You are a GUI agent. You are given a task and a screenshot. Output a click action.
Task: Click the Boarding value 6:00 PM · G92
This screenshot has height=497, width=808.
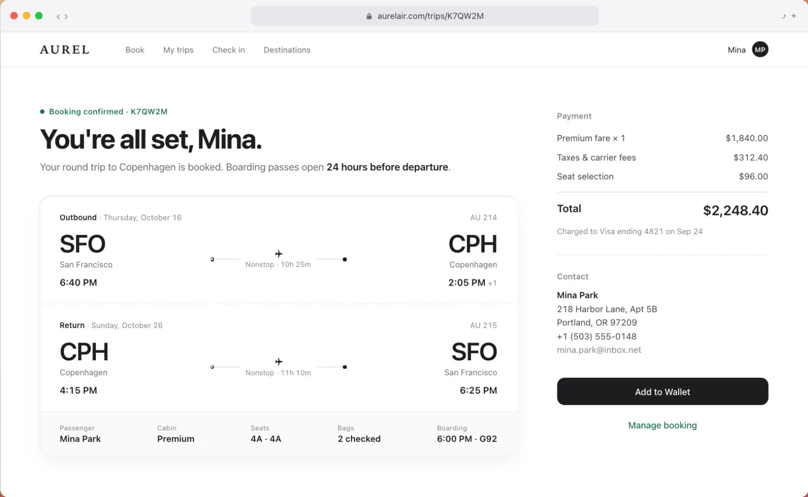467,439
